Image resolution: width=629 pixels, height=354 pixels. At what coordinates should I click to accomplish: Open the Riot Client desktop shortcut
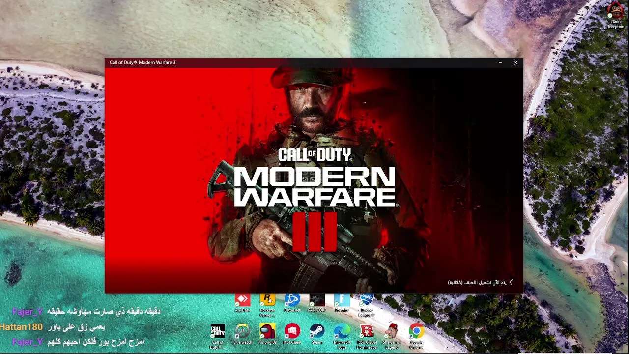(292, 334)
